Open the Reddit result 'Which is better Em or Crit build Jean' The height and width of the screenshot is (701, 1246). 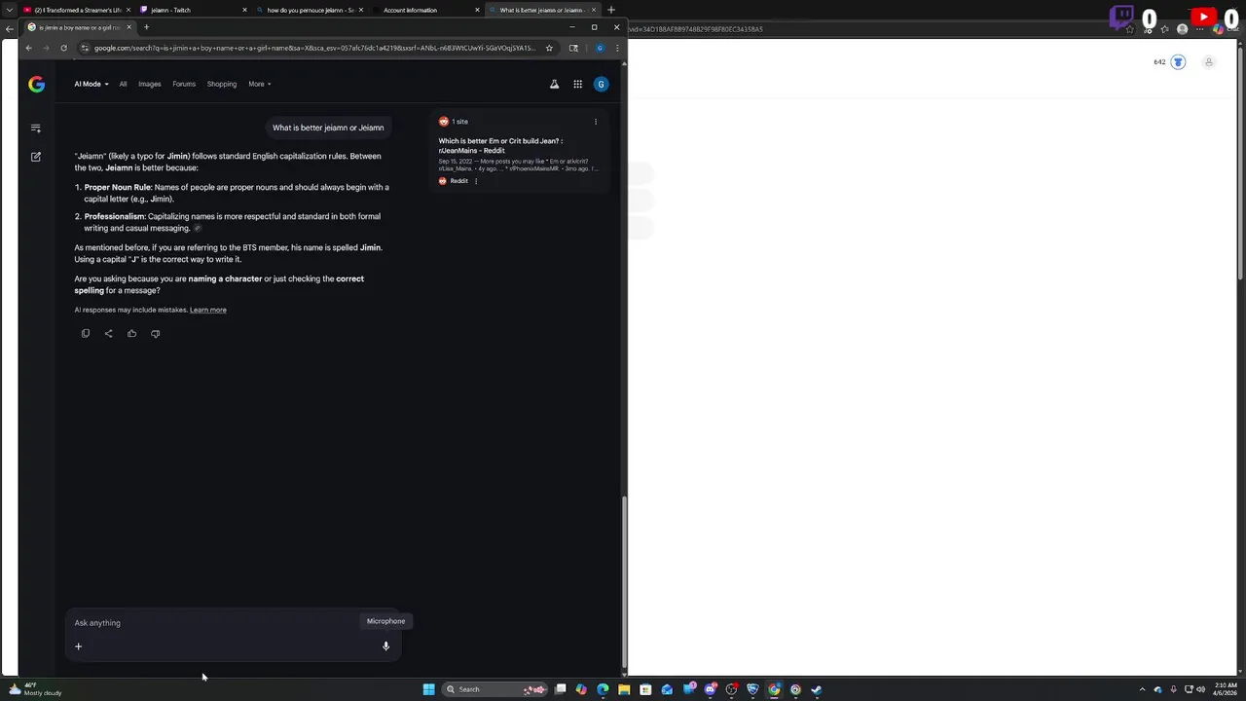(500, 145)
